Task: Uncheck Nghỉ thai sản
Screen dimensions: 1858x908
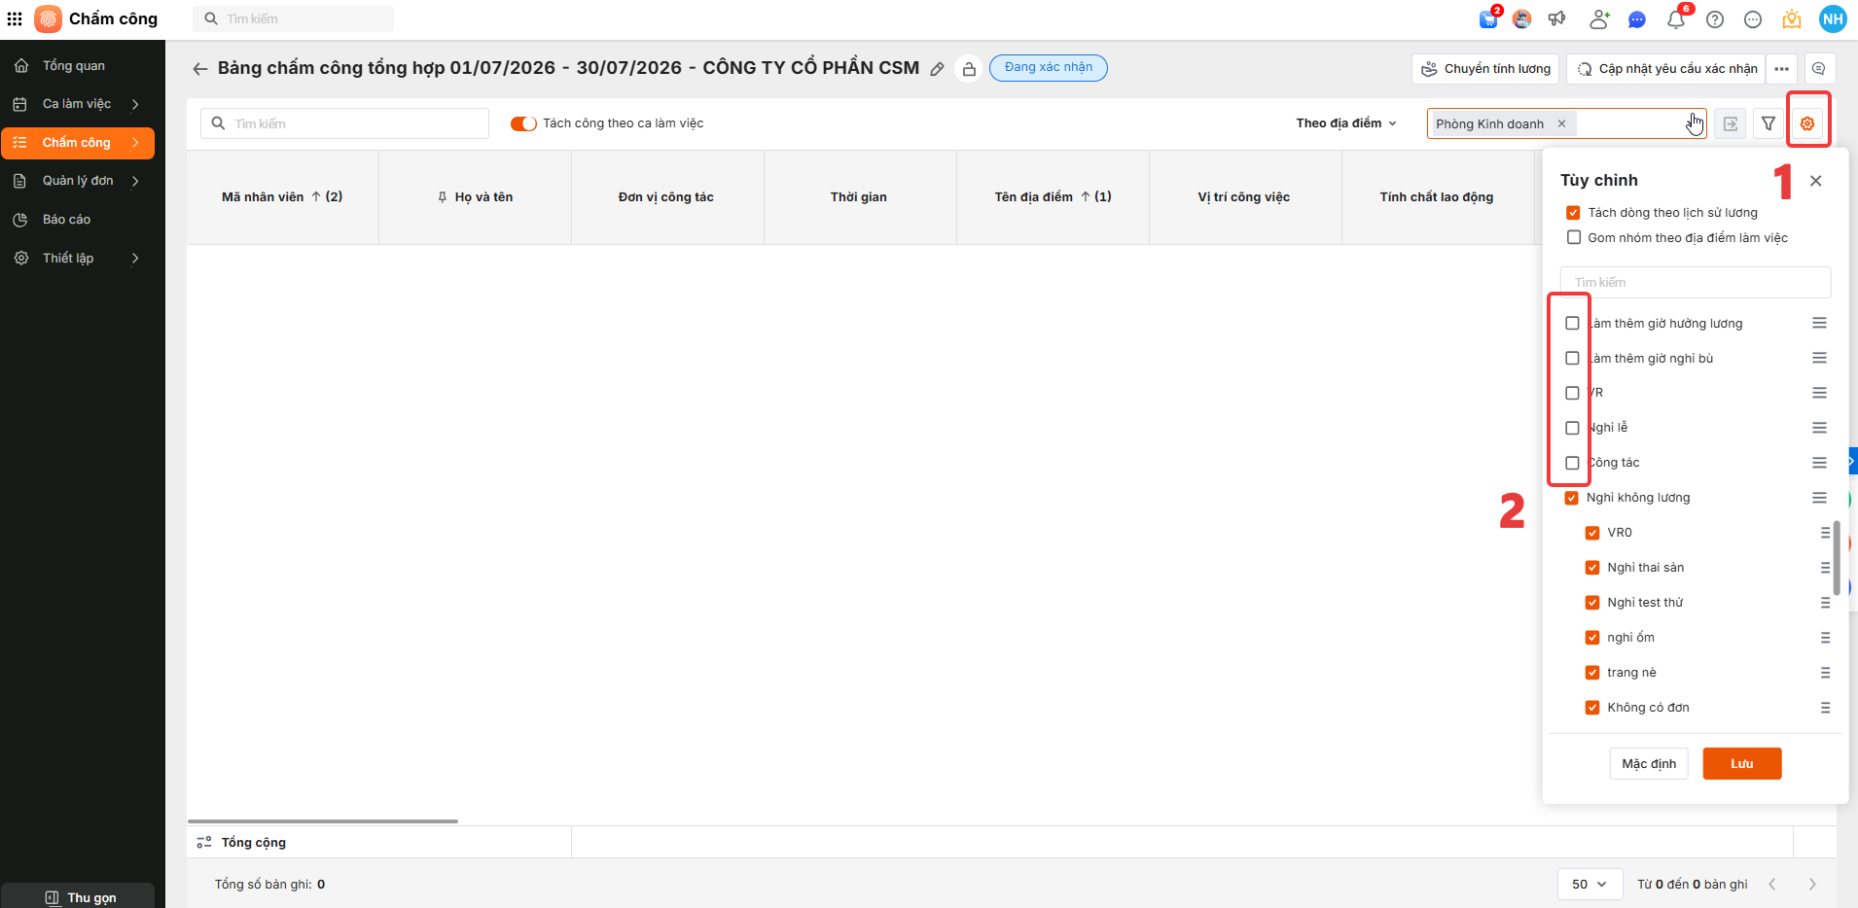Action: (x=1592, y=568)
